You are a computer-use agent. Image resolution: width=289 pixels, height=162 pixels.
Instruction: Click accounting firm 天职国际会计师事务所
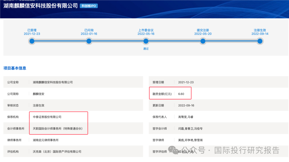coord(58,129)
